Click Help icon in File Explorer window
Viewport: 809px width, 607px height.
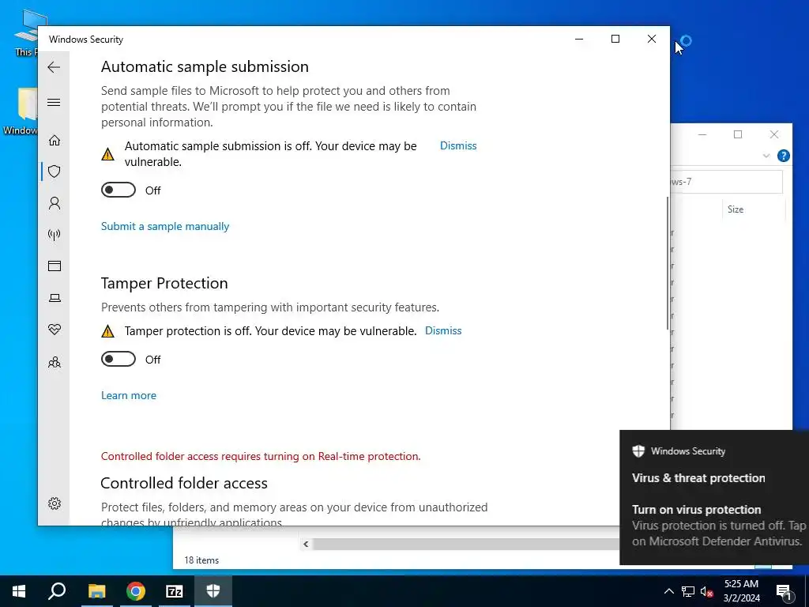coord(783,156)
